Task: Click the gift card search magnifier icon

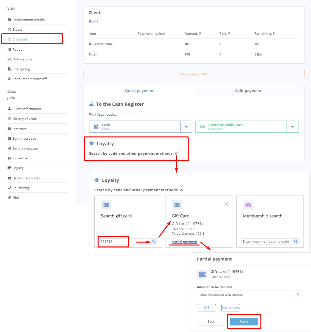Action: [154, 242]
